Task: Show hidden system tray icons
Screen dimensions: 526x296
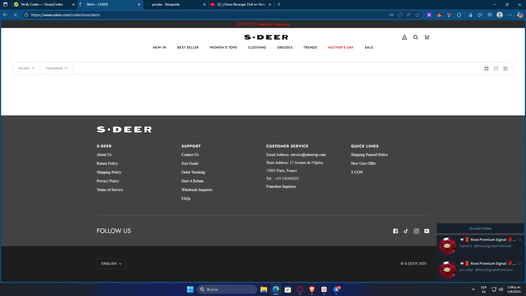Action: click(473, 289)
